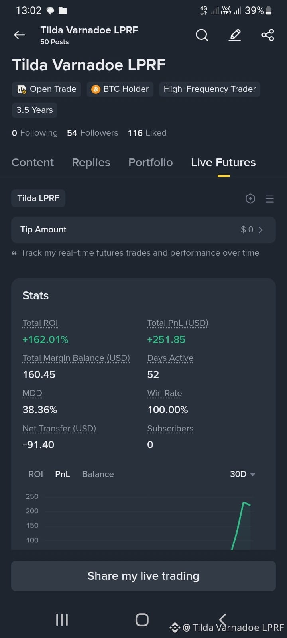Switch to the Portfolio tab

[x=151, y=162]
